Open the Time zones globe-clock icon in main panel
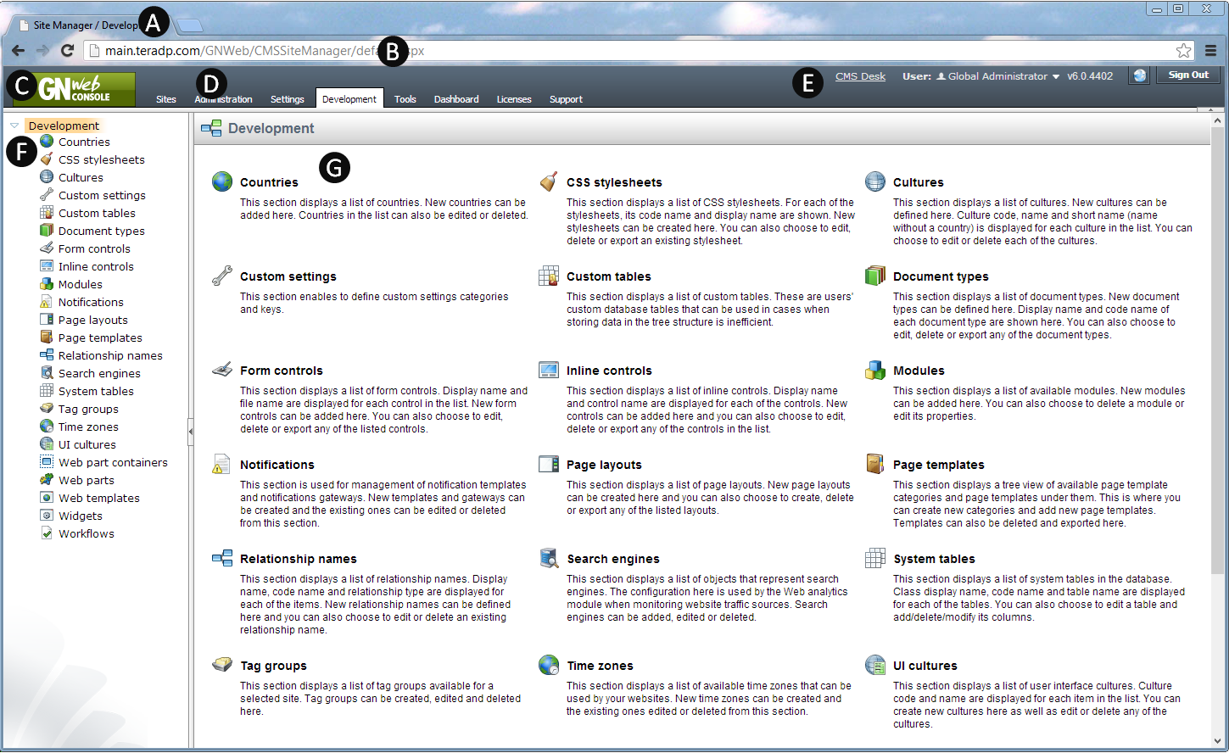Screen dimensions: 1229x753 coord(549,665)
